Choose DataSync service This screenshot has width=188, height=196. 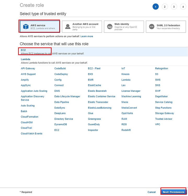click(x=60, y=108)
